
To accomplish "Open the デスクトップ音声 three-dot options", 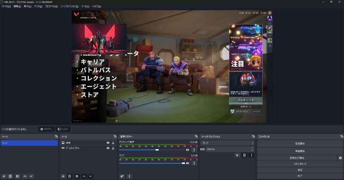I will (194, 150).
